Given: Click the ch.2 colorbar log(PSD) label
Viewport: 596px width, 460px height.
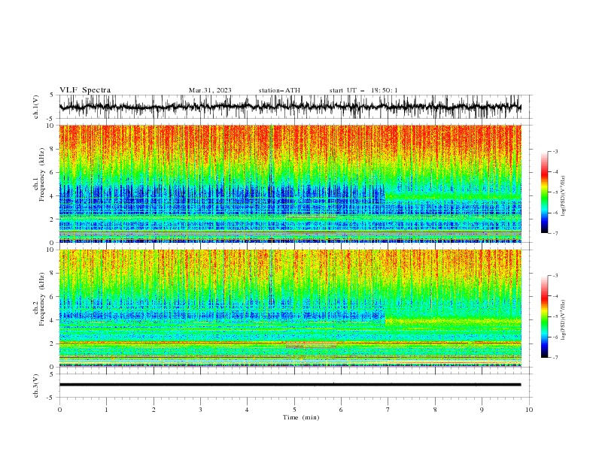Looking at the screenshot, I should coord(563,320).
